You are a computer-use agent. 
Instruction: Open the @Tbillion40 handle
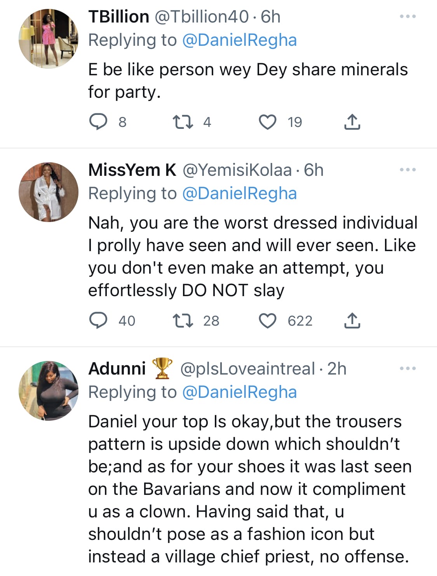(x=202, y=17)
